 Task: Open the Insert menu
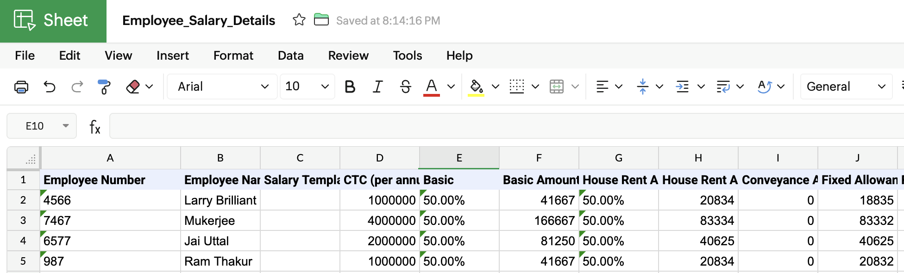click(x=172, y=56)
